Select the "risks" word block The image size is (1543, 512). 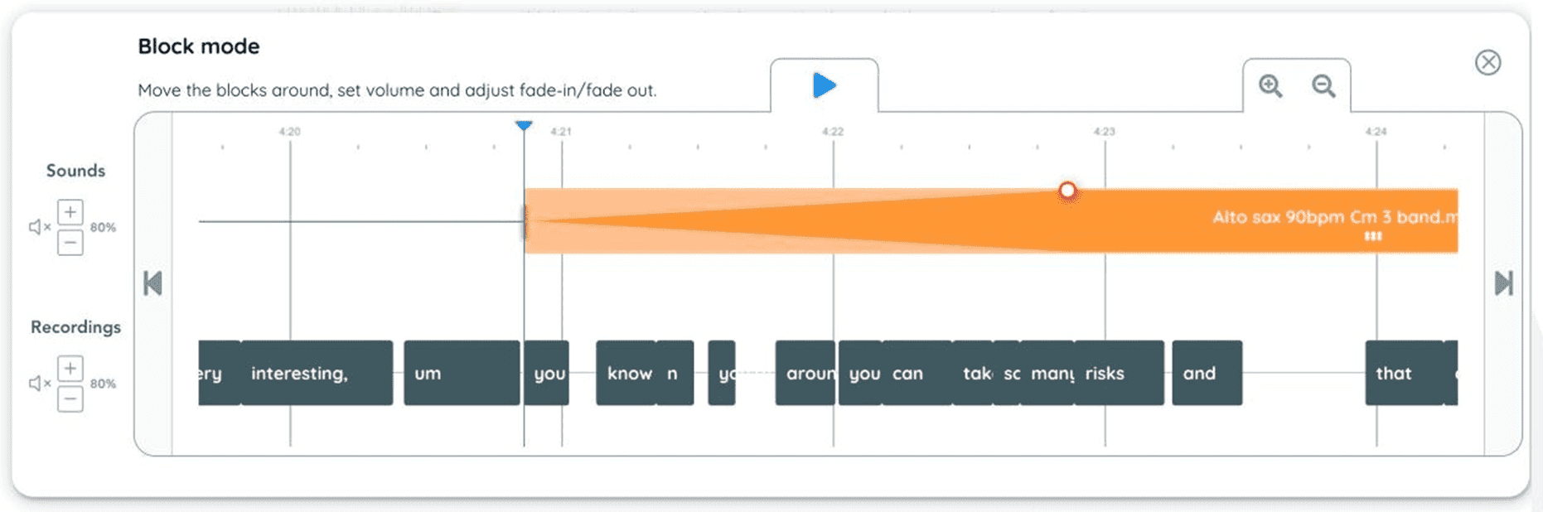point(1120,373)
